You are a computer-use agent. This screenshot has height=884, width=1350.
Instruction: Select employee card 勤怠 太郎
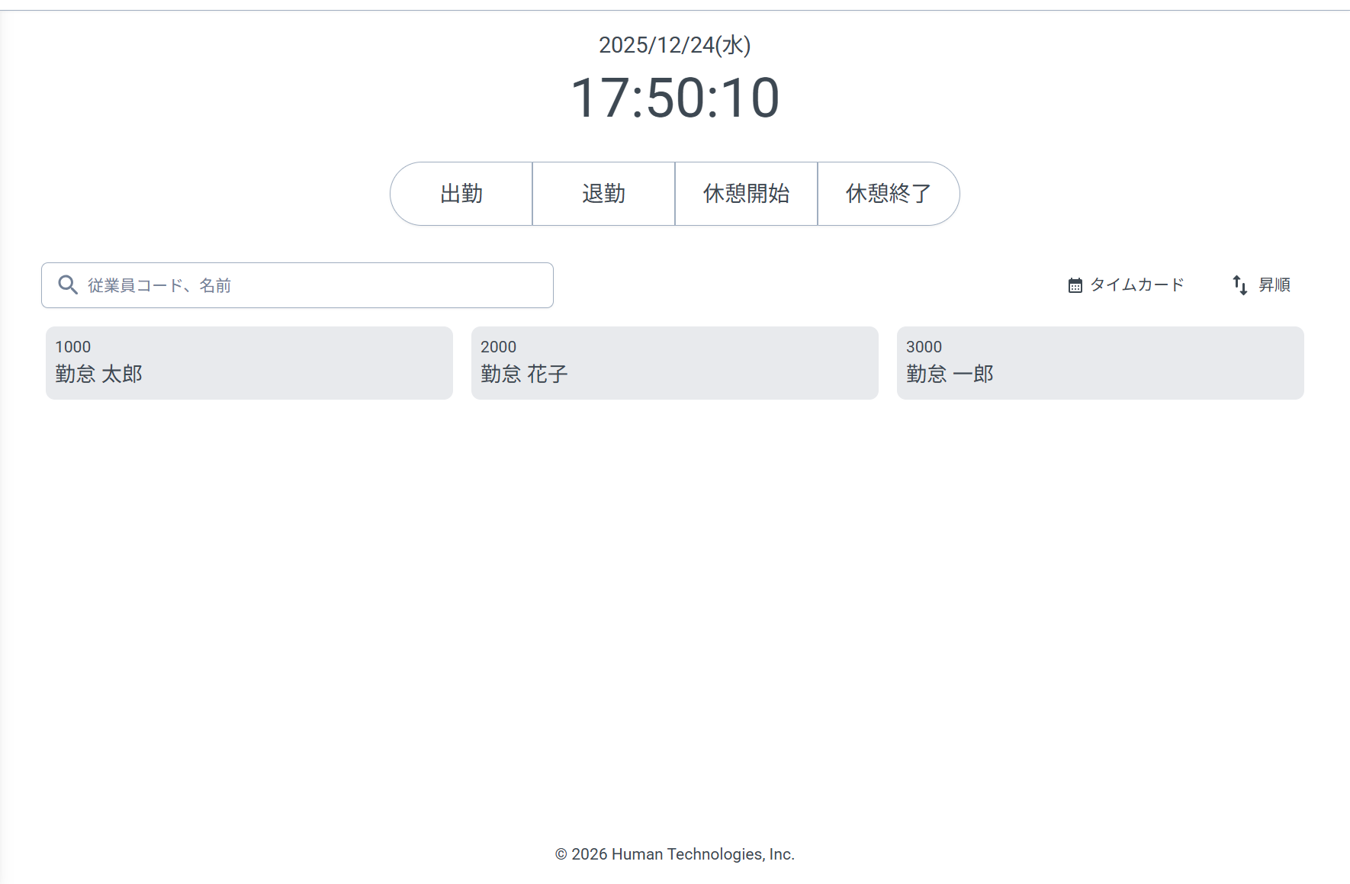(x=249, y=362)
